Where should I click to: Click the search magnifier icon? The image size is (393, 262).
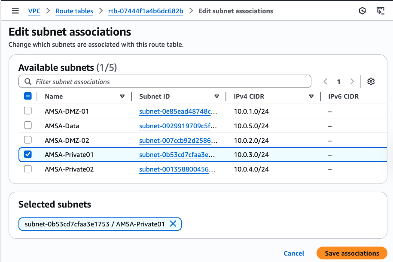[x=28, y=81]
